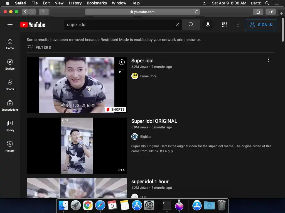
Task: Click the Dartz user name in menu bar
Action: coord(255,3)
